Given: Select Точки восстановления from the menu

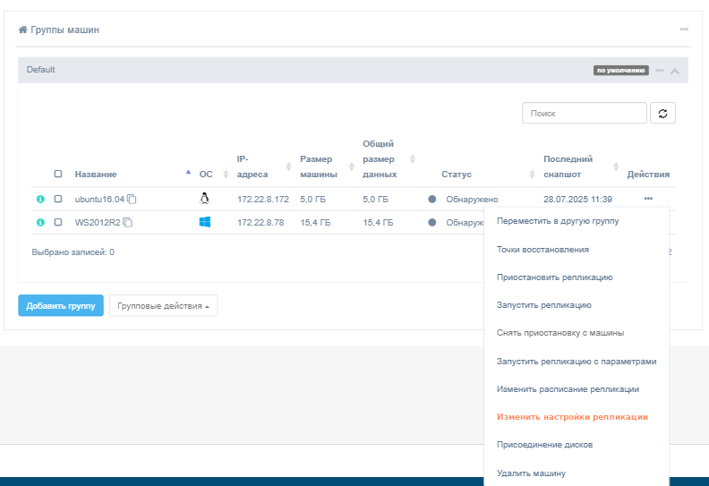Looking at the screenshot, I should point(542,250).
